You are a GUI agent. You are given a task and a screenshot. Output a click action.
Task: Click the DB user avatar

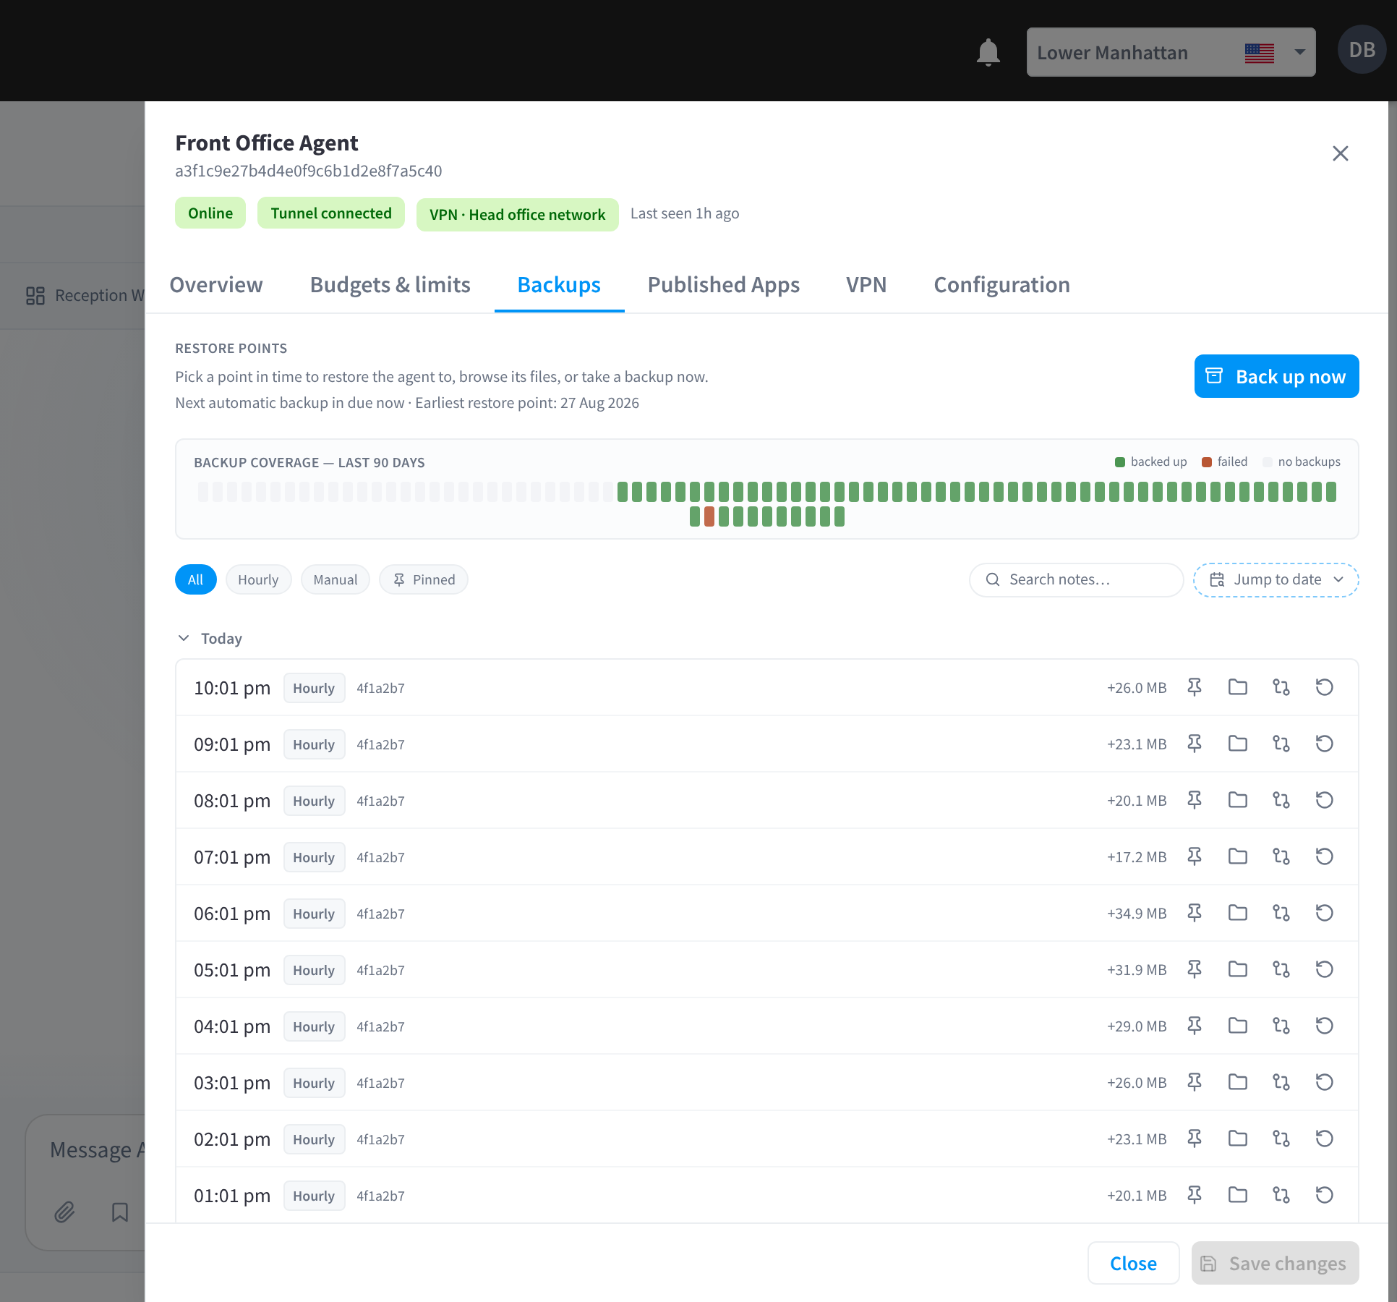coord(1362,50)
